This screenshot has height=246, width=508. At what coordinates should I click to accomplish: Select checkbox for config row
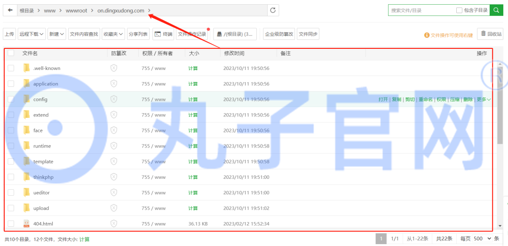11,99
